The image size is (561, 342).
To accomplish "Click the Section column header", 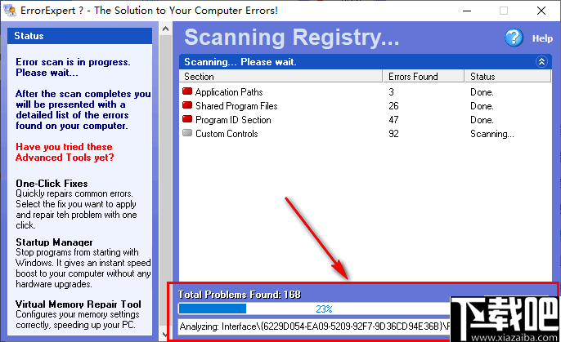I will pos(280,77).
